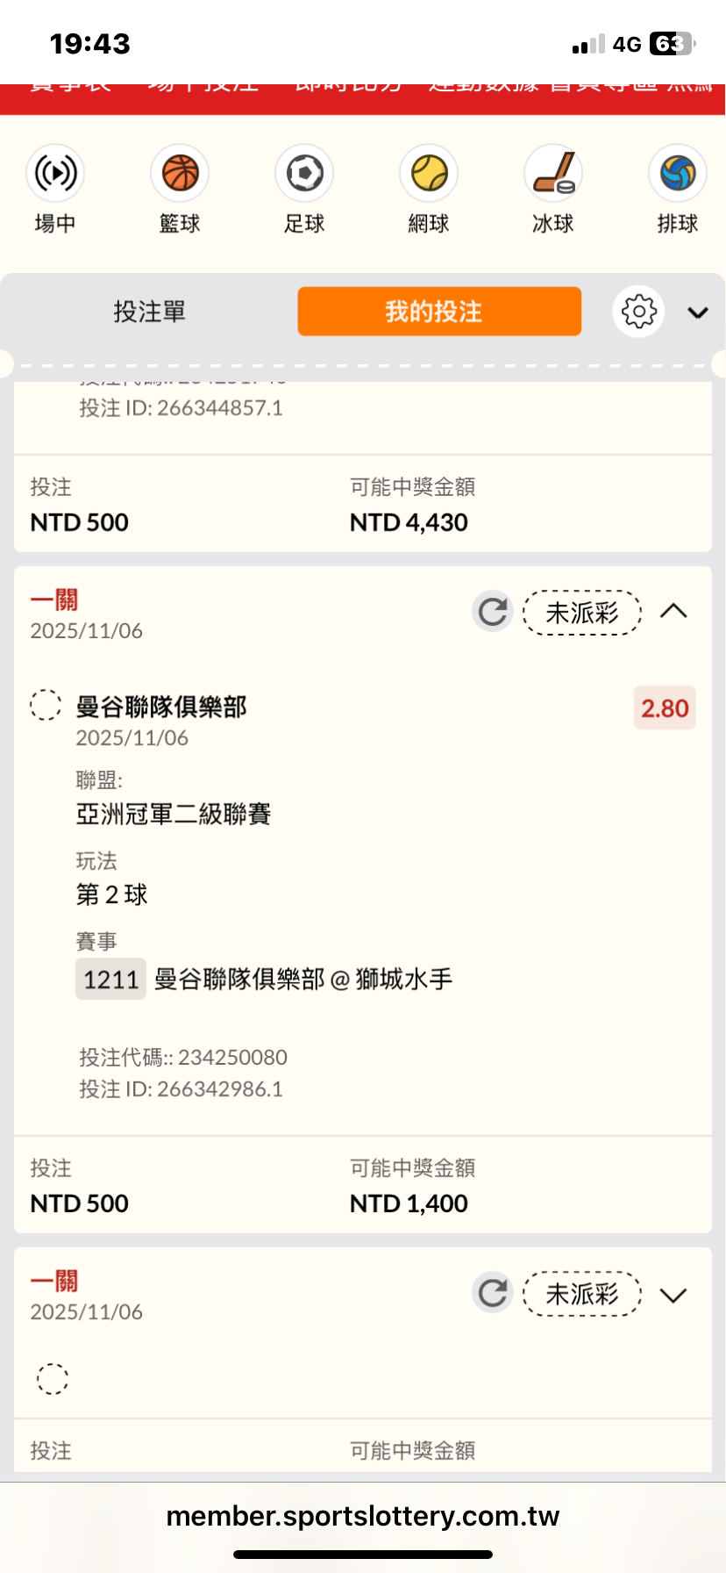
Task: Toggle the circle beside 曼谷聯隊俱樂部
Action: [x=46, y=705]
